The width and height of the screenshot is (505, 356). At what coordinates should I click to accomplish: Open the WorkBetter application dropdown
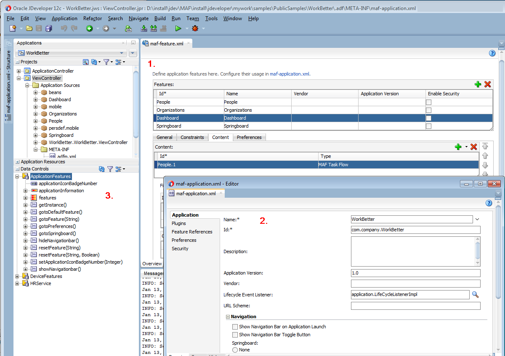(122, 53)
